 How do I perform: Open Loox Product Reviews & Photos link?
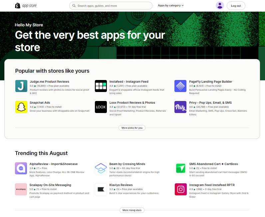132,103
